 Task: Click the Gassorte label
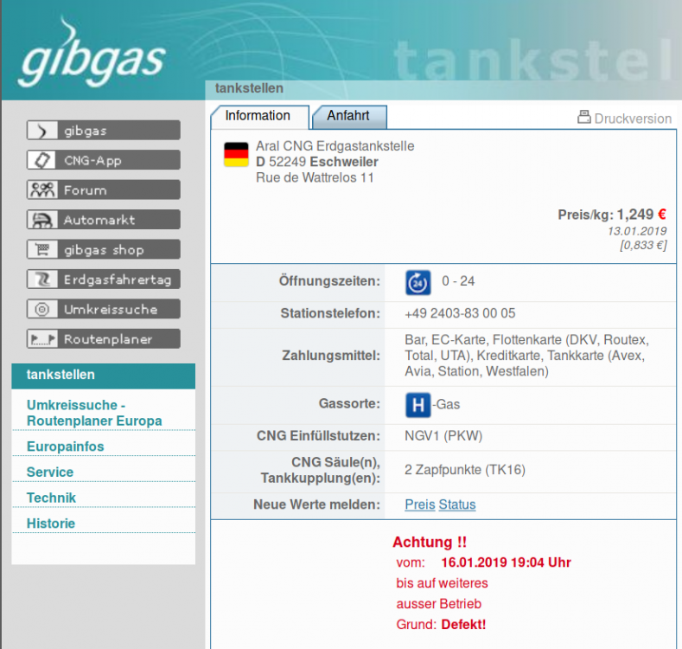pyautogui.click(x=349, y=403)
